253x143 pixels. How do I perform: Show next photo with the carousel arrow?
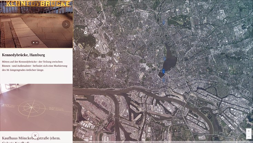pos(66,24)
